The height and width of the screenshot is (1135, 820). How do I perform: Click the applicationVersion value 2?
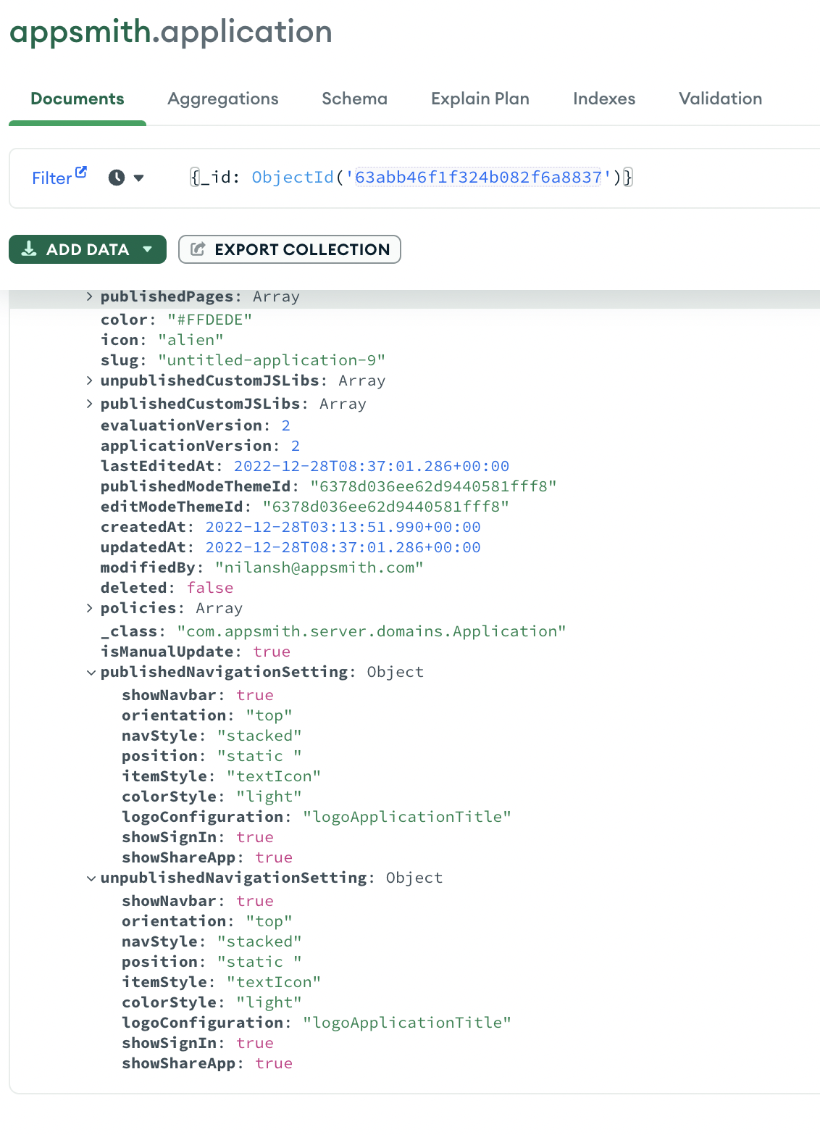[296, 446]
